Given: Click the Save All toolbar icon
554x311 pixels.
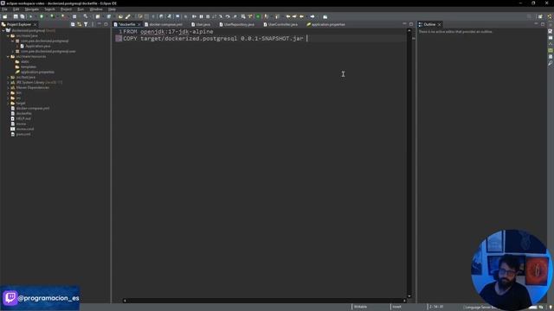Looking at the screenshot, I should [23, 16].
